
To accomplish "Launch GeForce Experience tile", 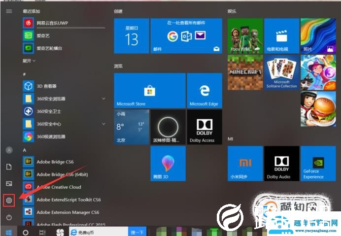I will pyautogui.click(x=318, y=164).
